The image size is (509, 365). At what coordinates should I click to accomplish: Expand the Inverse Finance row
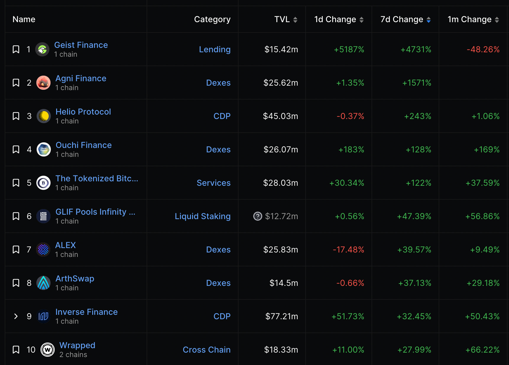(x=16, y=316)
